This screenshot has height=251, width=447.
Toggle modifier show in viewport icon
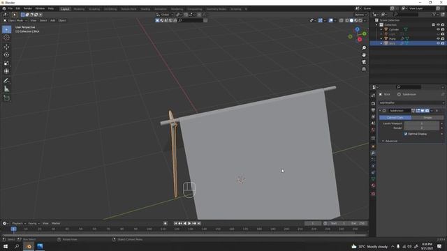tap(423, 111)
